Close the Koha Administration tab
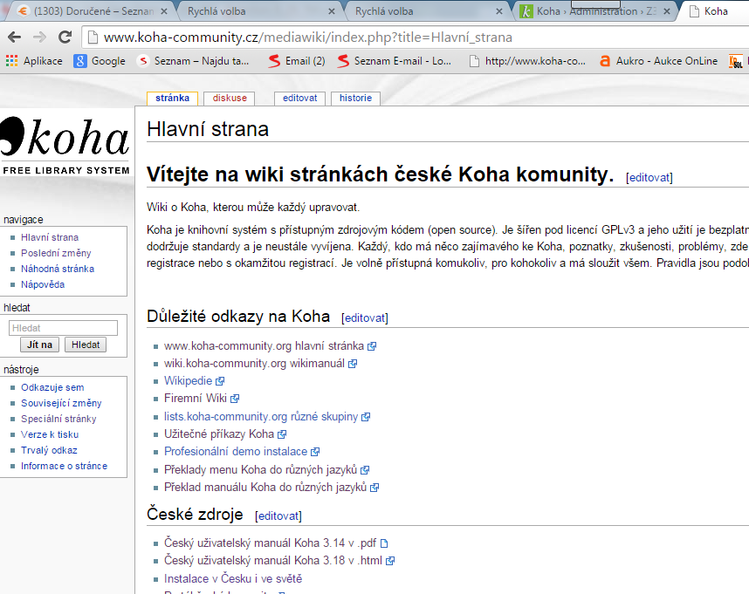Viewport: 749px width, 594px height. coord(667,11)
